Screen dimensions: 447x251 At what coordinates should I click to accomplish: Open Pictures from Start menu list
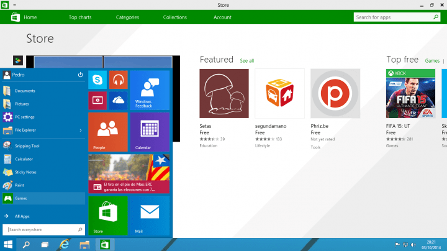43,104
